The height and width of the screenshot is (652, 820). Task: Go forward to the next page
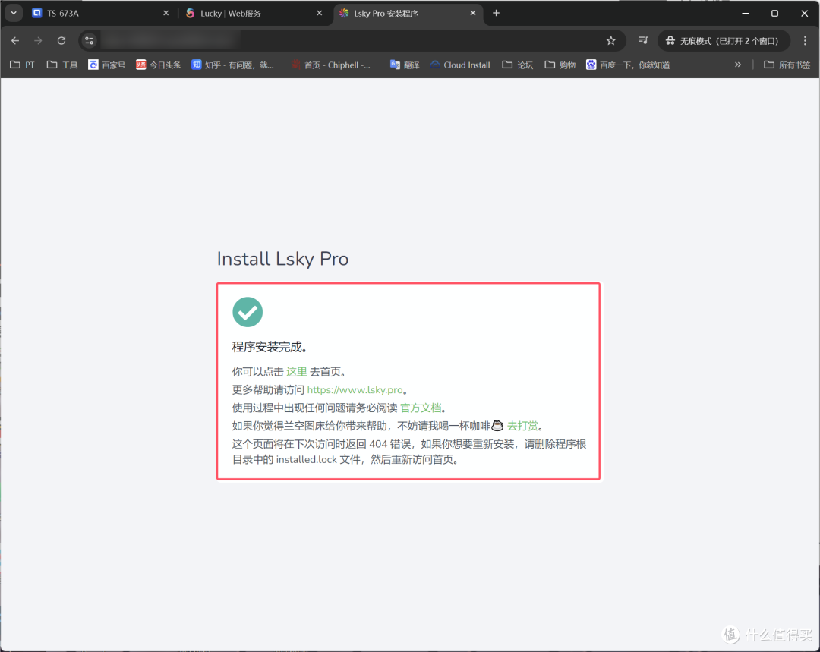click(x=38, y=40)
